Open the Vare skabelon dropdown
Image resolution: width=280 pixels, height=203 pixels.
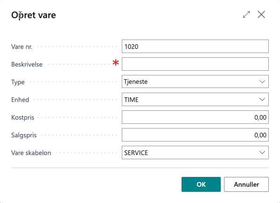click(195, 152)
